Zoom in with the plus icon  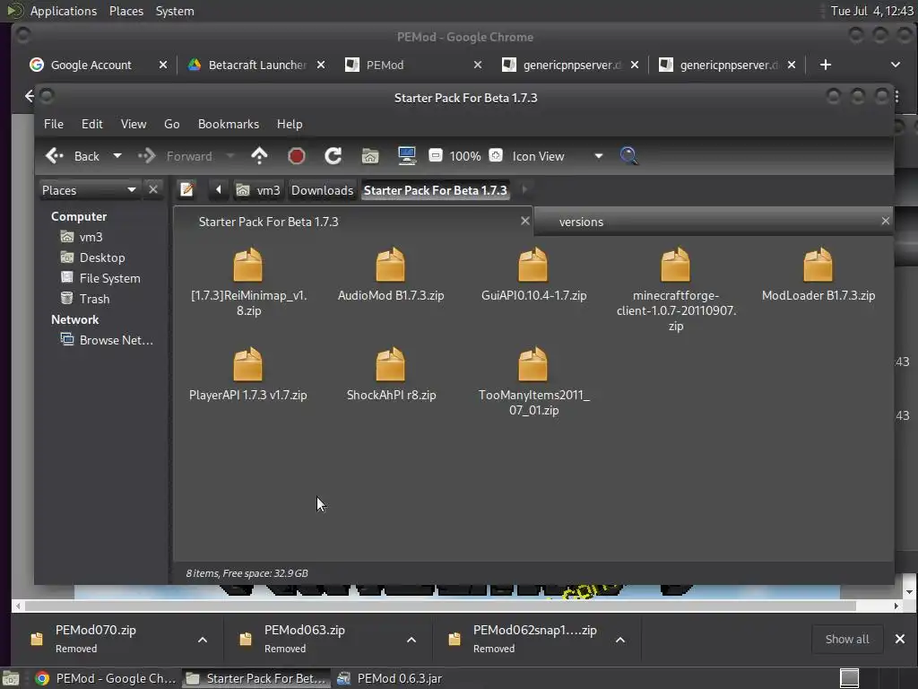[x=495, y=155]
